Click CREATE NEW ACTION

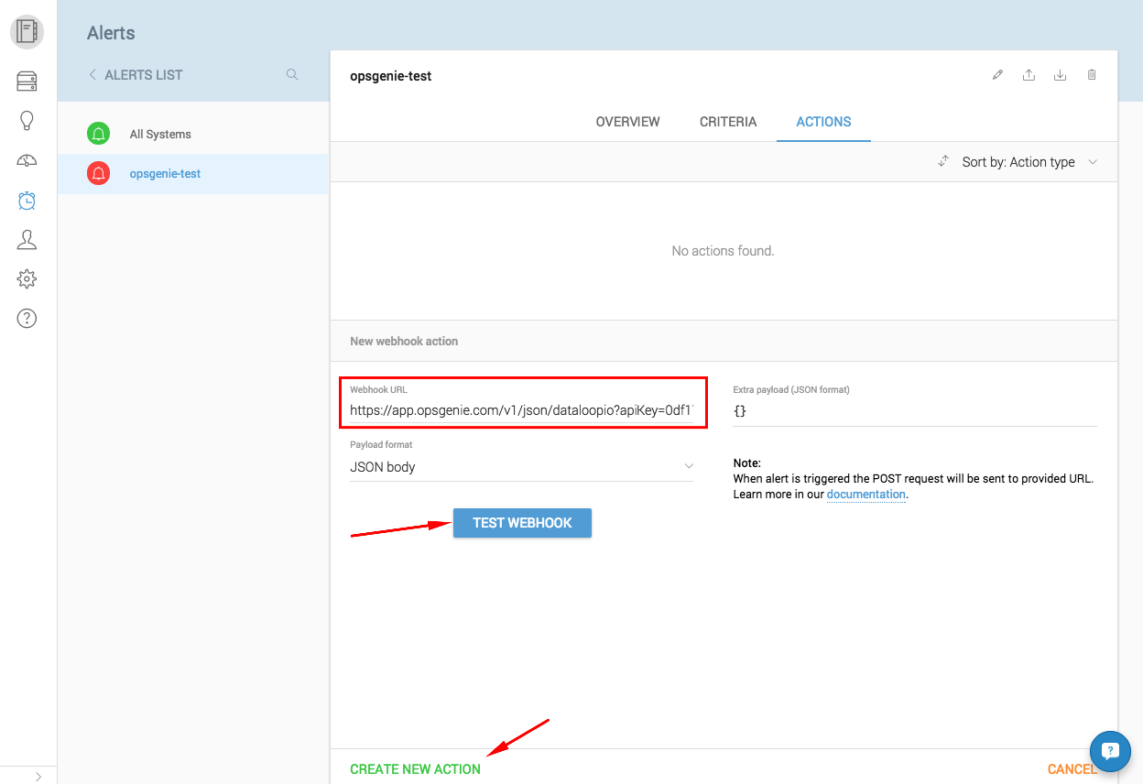click(415, 769)
